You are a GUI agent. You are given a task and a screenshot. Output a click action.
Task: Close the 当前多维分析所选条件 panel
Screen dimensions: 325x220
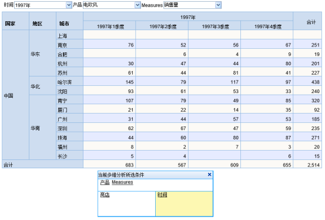click(x=210, y=175)
